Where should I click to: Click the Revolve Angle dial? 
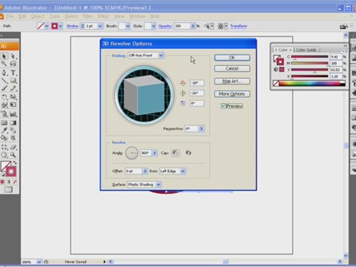point(132,153)
